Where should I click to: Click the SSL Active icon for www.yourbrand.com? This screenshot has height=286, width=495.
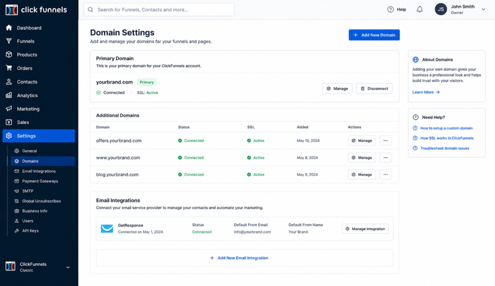(249, 158)
